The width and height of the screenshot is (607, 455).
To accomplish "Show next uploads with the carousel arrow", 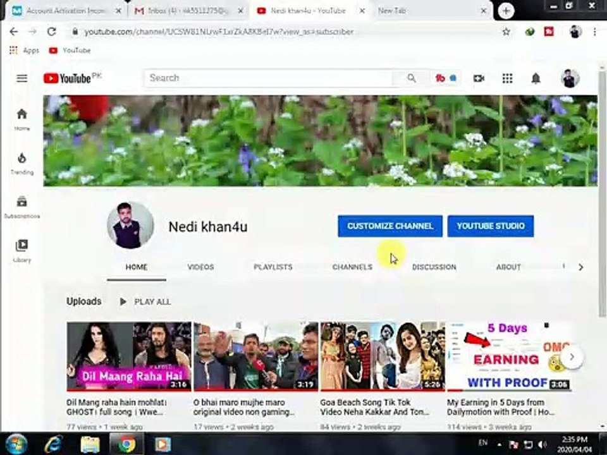I will (572, 357).
